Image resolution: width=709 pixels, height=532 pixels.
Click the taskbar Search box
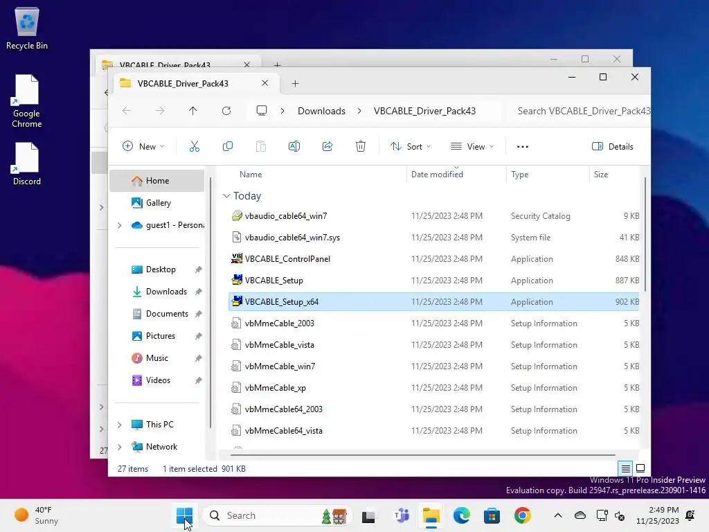click(x=277, y=515)
